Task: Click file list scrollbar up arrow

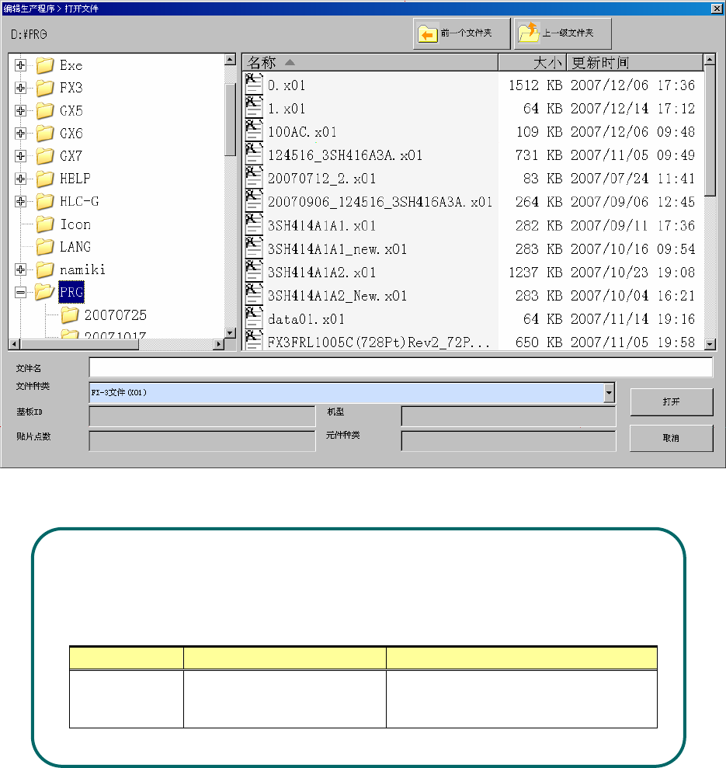Action: point(710,60)
